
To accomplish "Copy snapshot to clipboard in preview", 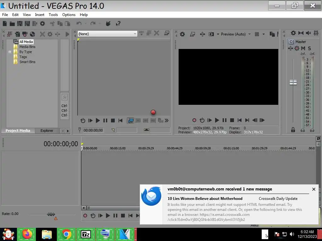I will pos(272,34).
